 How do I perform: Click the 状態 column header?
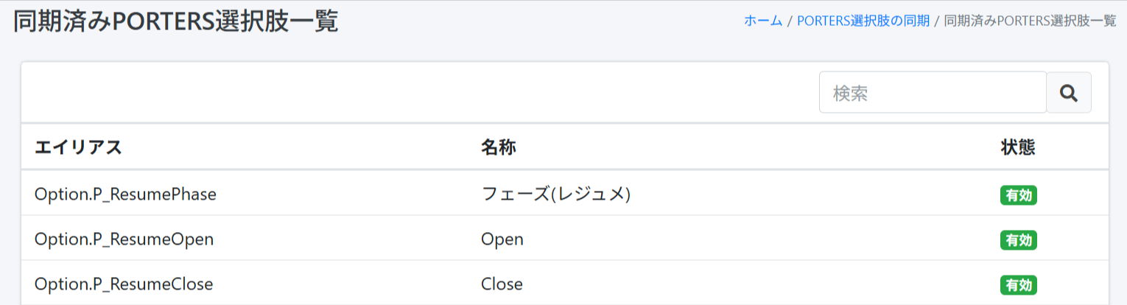(x=1018, y=147)
